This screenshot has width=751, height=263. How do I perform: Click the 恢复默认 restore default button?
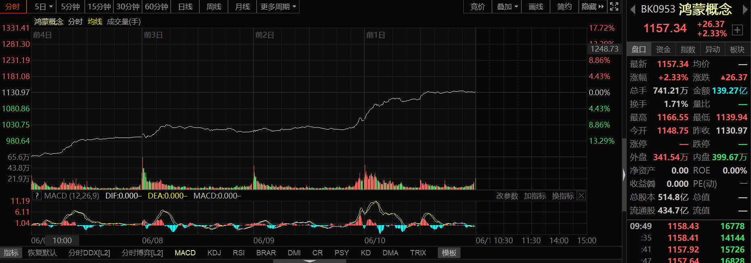(x=42, y=253)
